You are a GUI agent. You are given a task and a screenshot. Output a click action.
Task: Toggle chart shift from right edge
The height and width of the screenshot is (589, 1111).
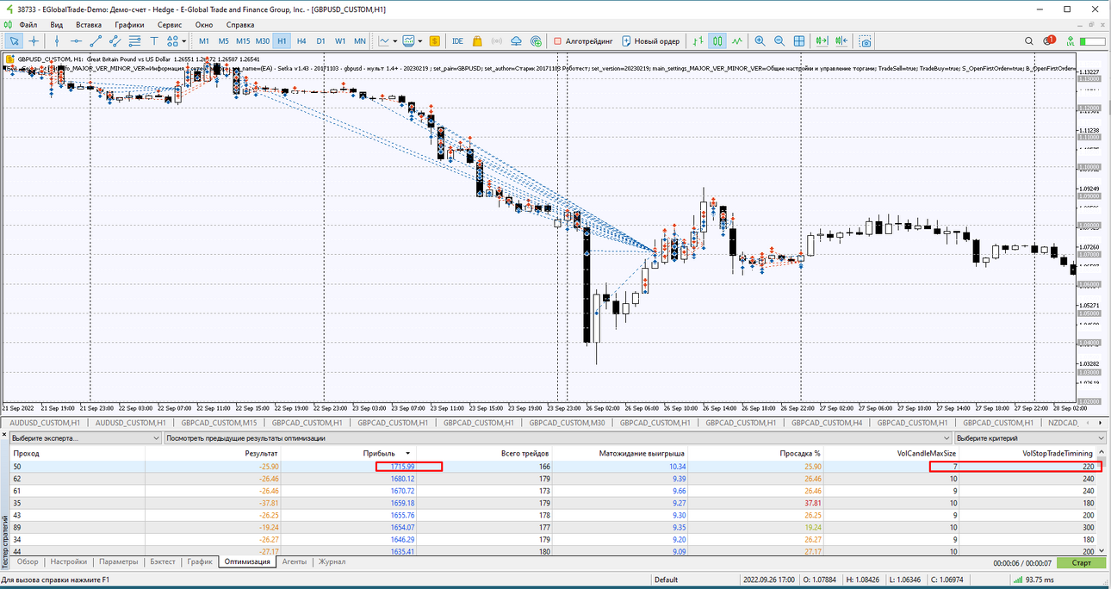(x=842, y=40)
